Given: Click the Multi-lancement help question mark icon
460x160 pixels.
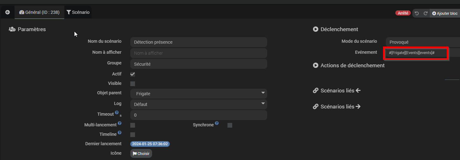Looking at the screenshot, I should [120, 123].
